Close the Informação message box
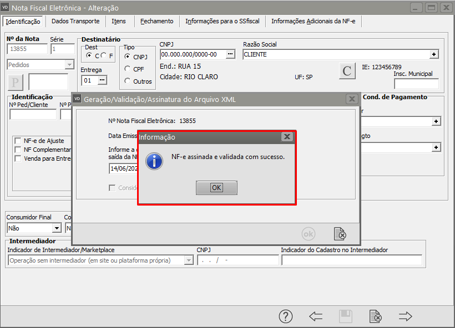455x328 pixels. click(x=286, y=137)
